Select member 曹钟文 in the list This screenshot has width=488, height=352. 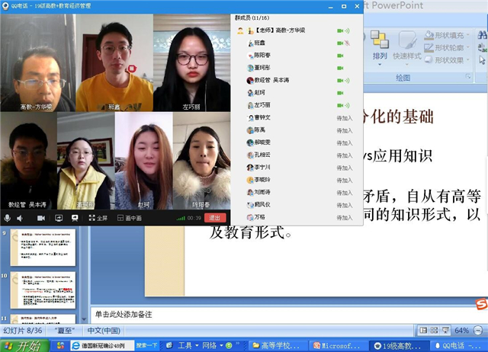[262, 118]
